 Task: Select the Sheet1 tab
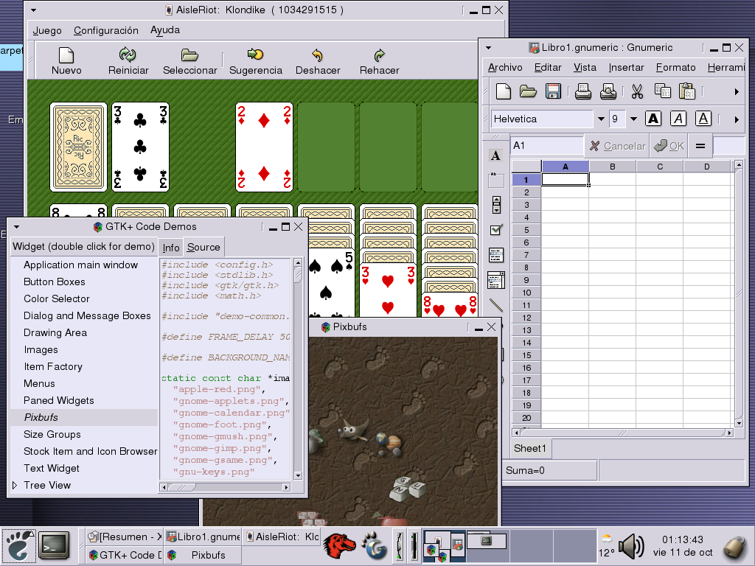pyautogui.click(x=530, y=449)
